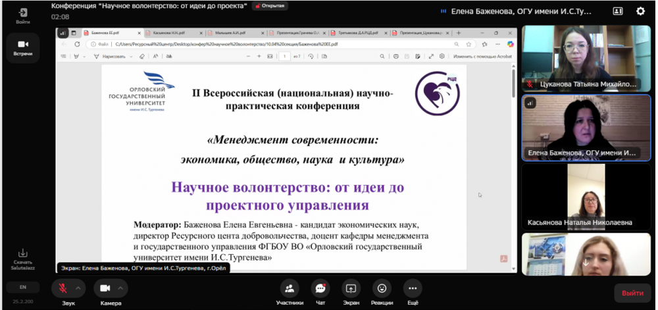Click the Открытая conference status badge
The width and height of the screenshot is (658, 310).
pos(270,6)
